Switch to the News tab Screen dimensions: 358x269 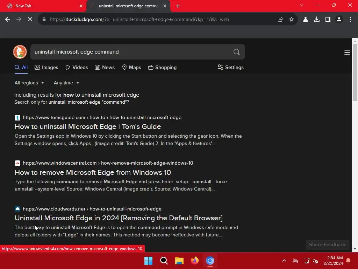105,68
